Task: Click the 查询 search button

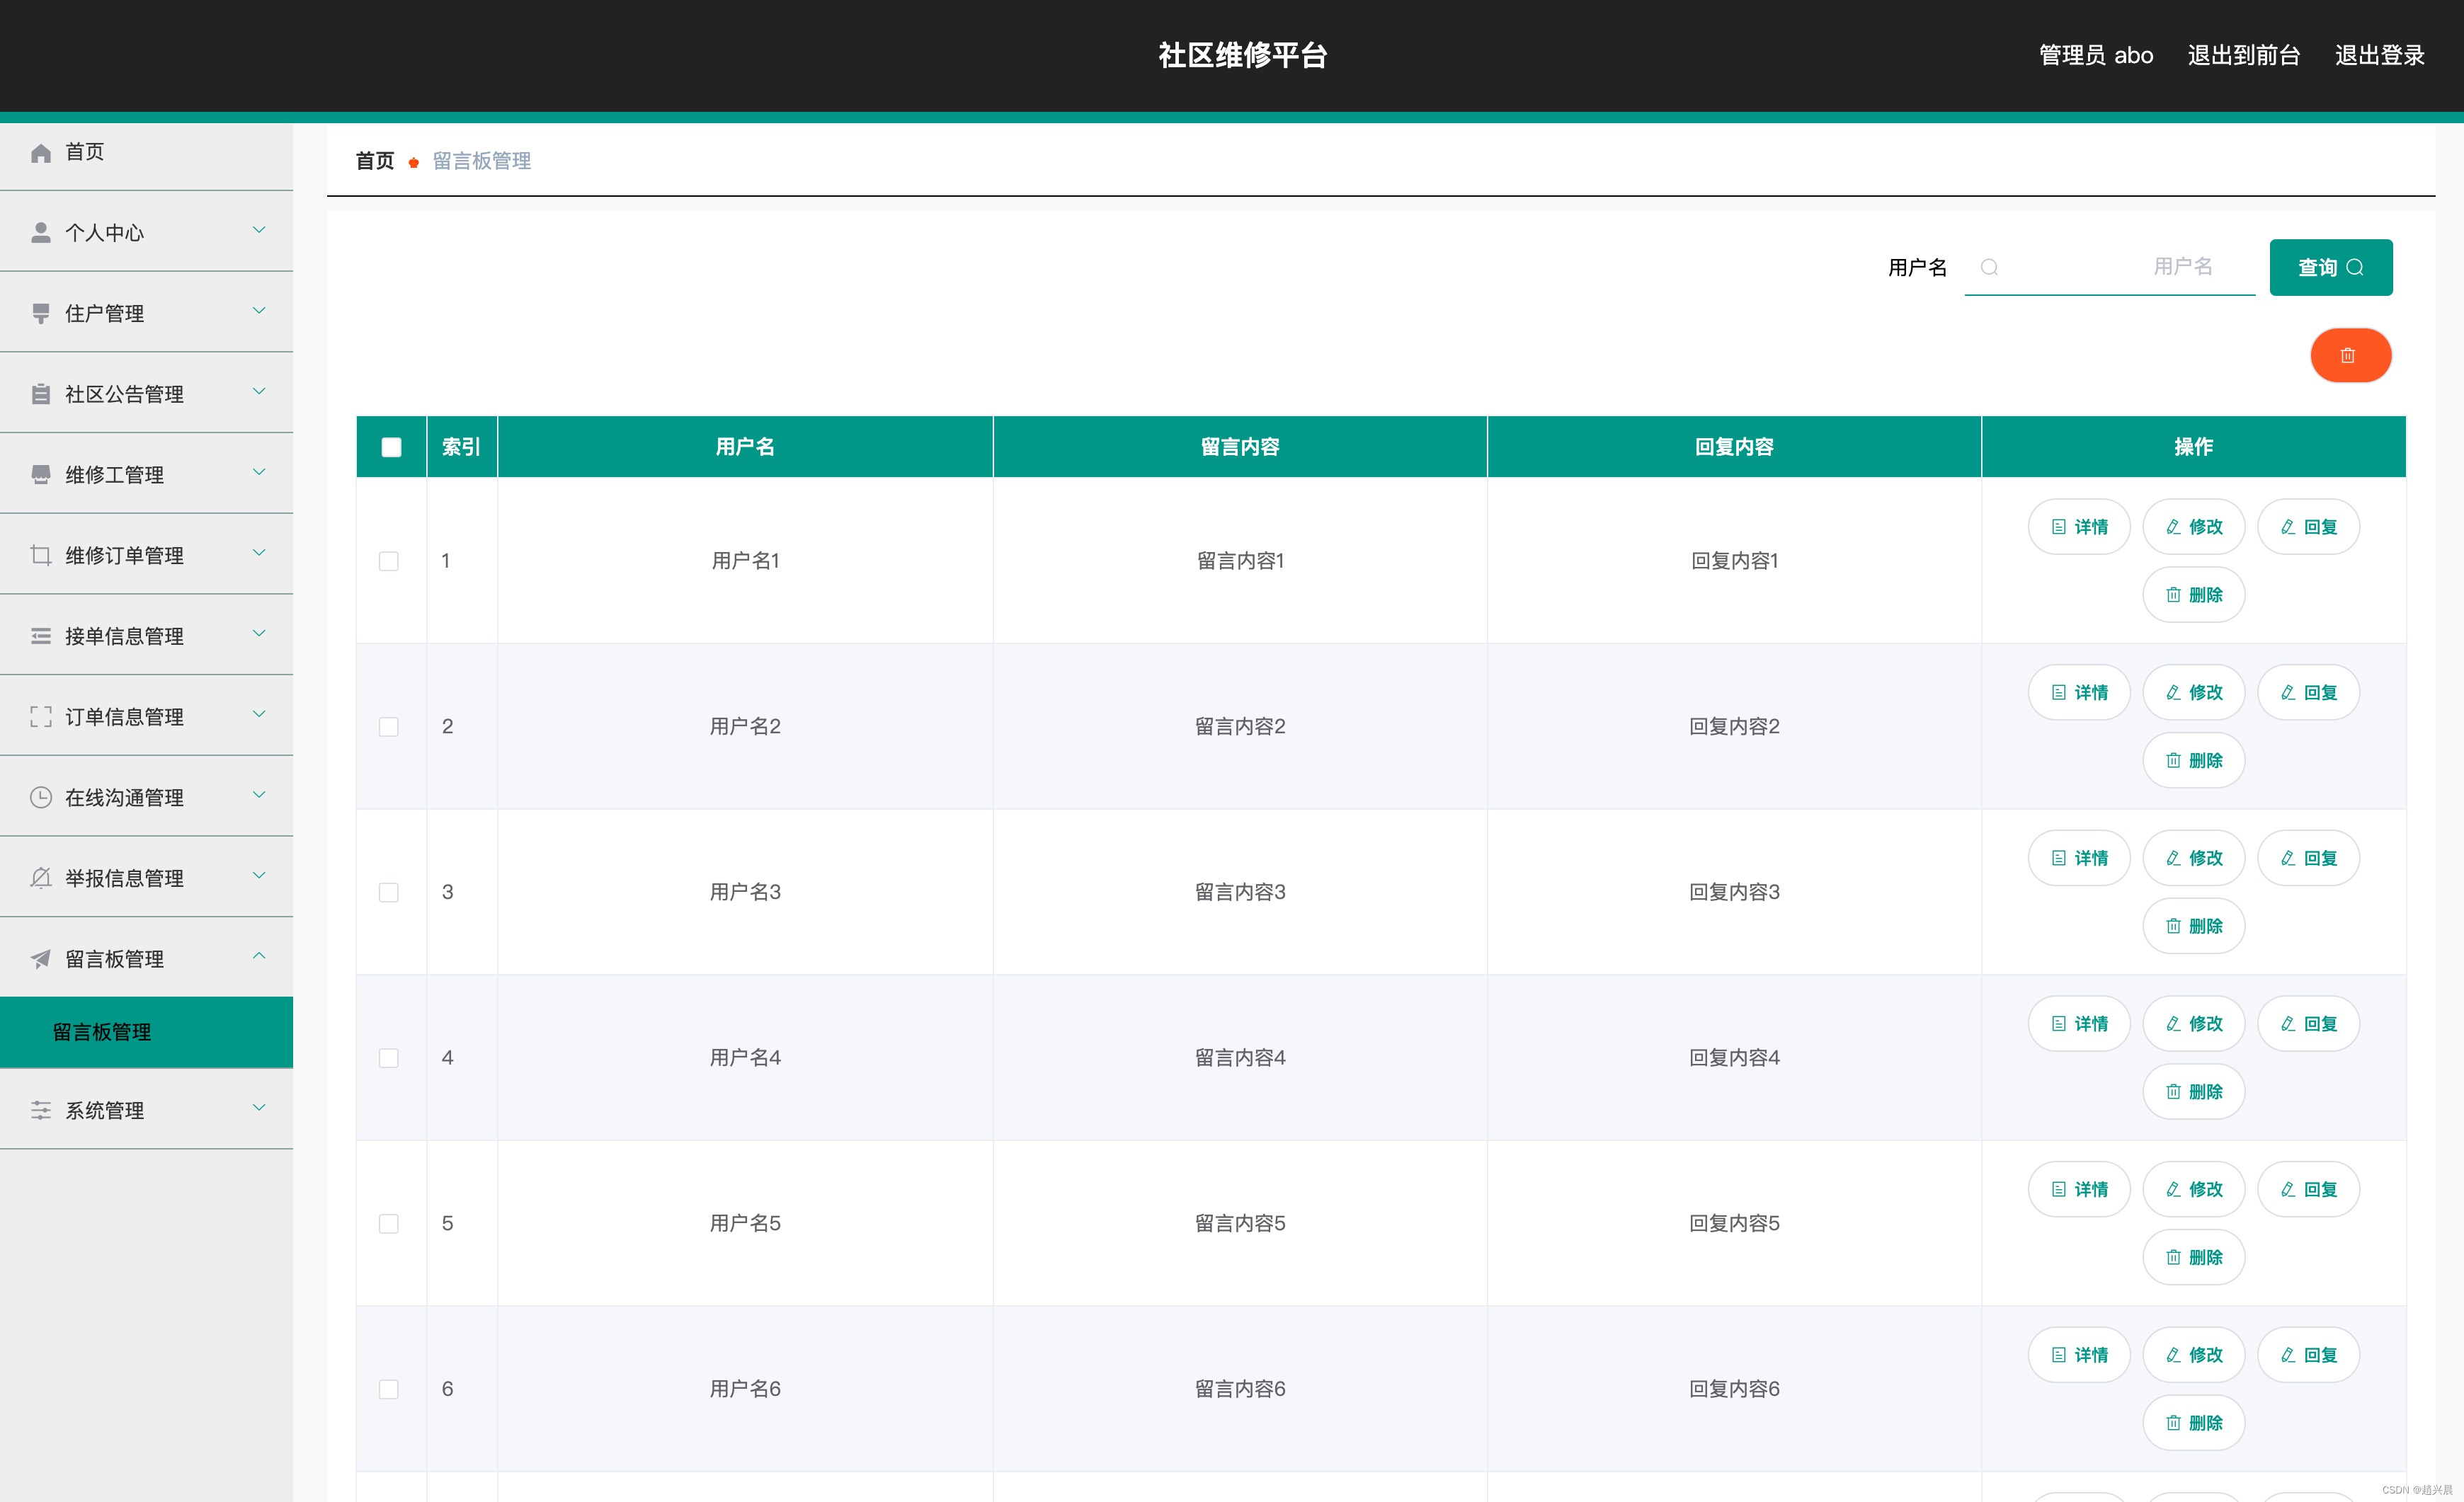Action: click(2330, 267)
